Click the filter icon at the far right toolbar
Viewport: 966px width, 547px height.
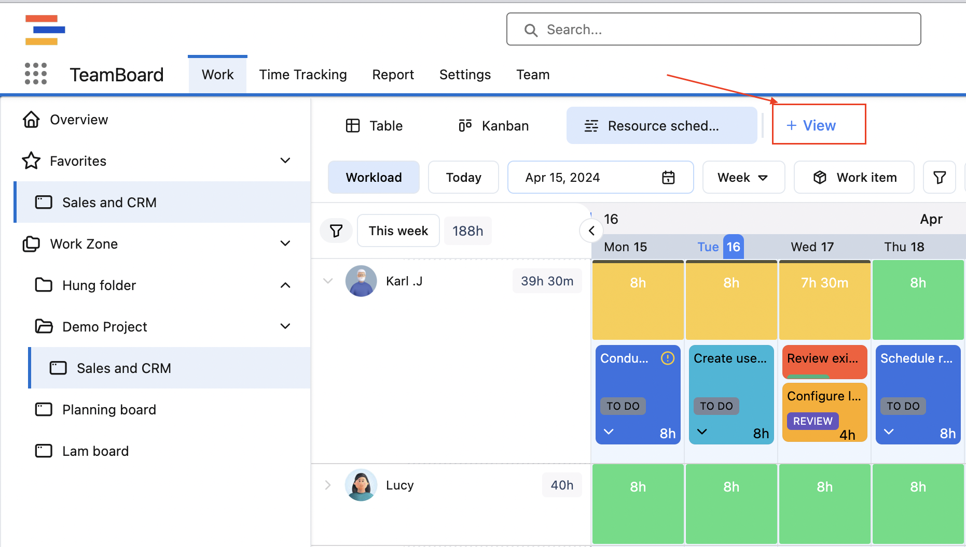(940, 177)
